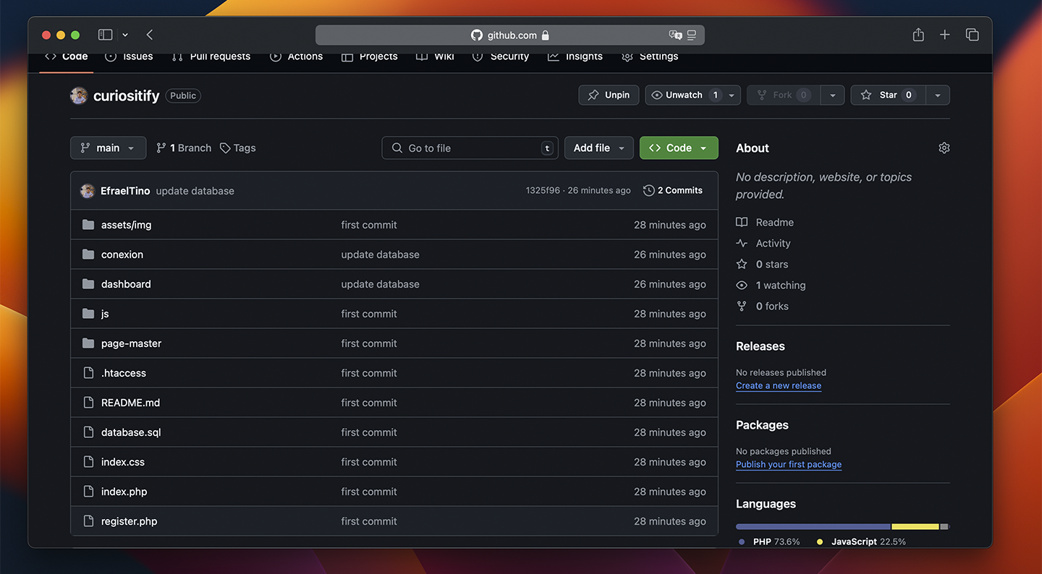
Task: Open the Activity link
Action: 763,244
